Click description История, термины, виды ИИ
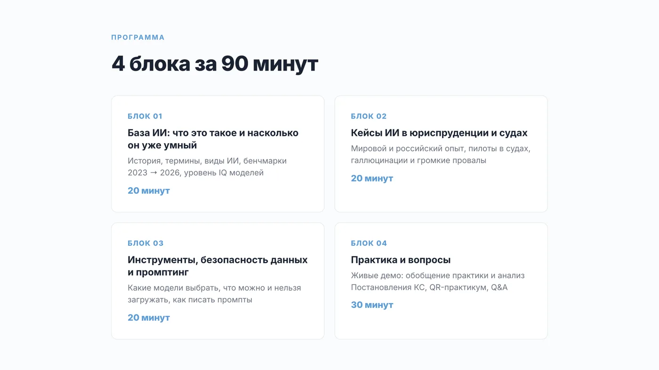 tap(207, 166)
